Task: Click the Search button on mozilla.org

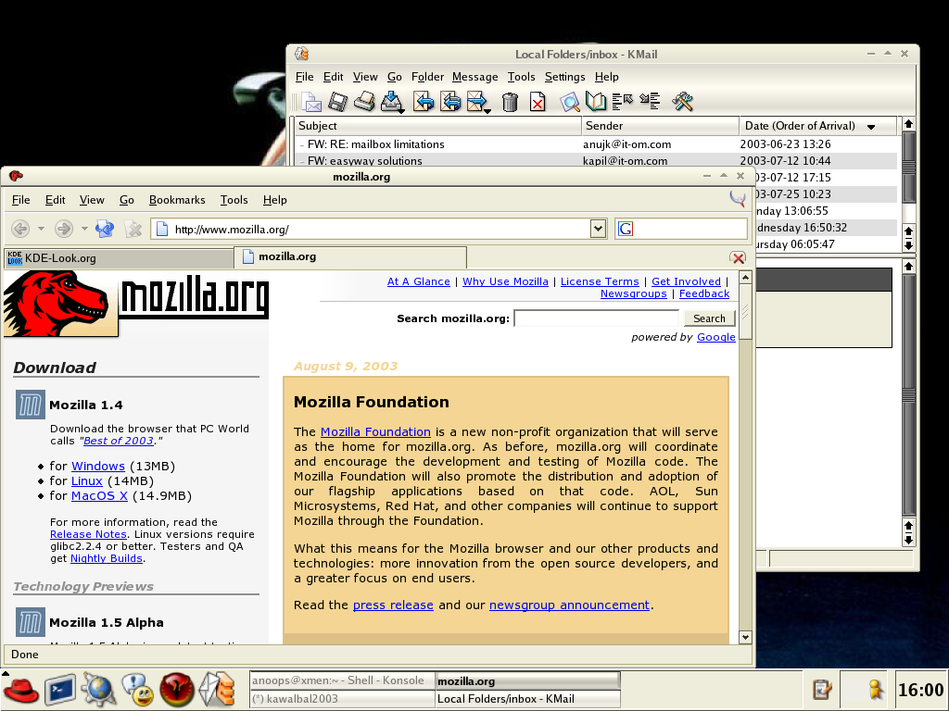Action: click(x=709, y=318)
